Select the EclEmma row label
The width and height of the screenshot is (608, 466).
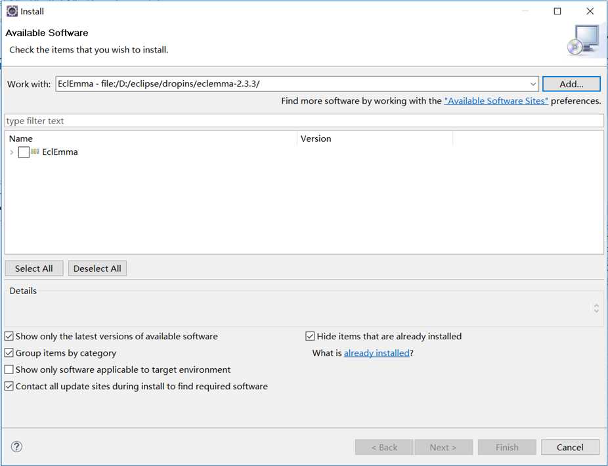pos(60,152)
